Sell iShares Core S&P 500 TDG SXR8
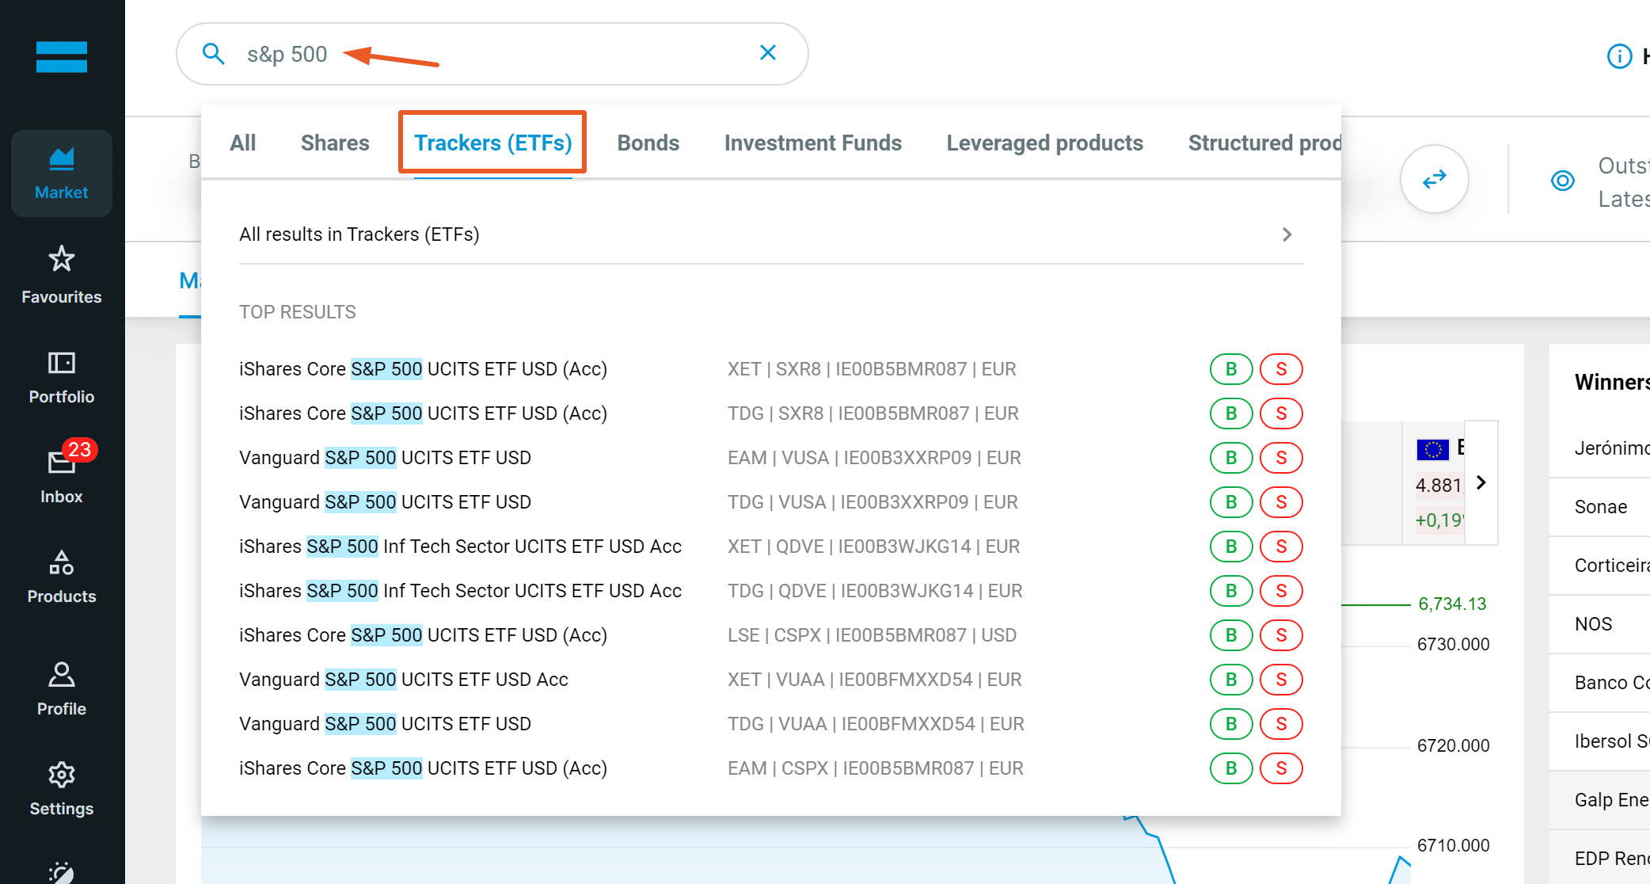 click(1281, 413)
